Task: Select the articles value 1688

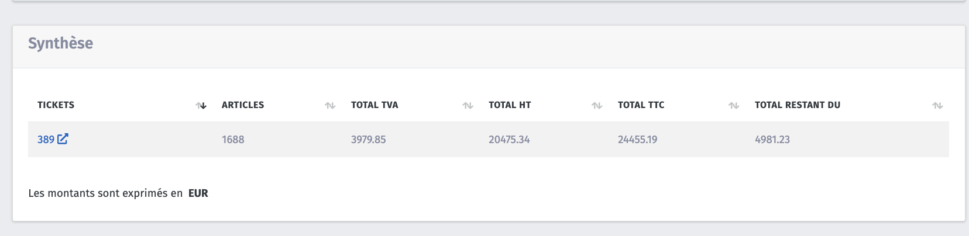Action: tap(233, 140)
